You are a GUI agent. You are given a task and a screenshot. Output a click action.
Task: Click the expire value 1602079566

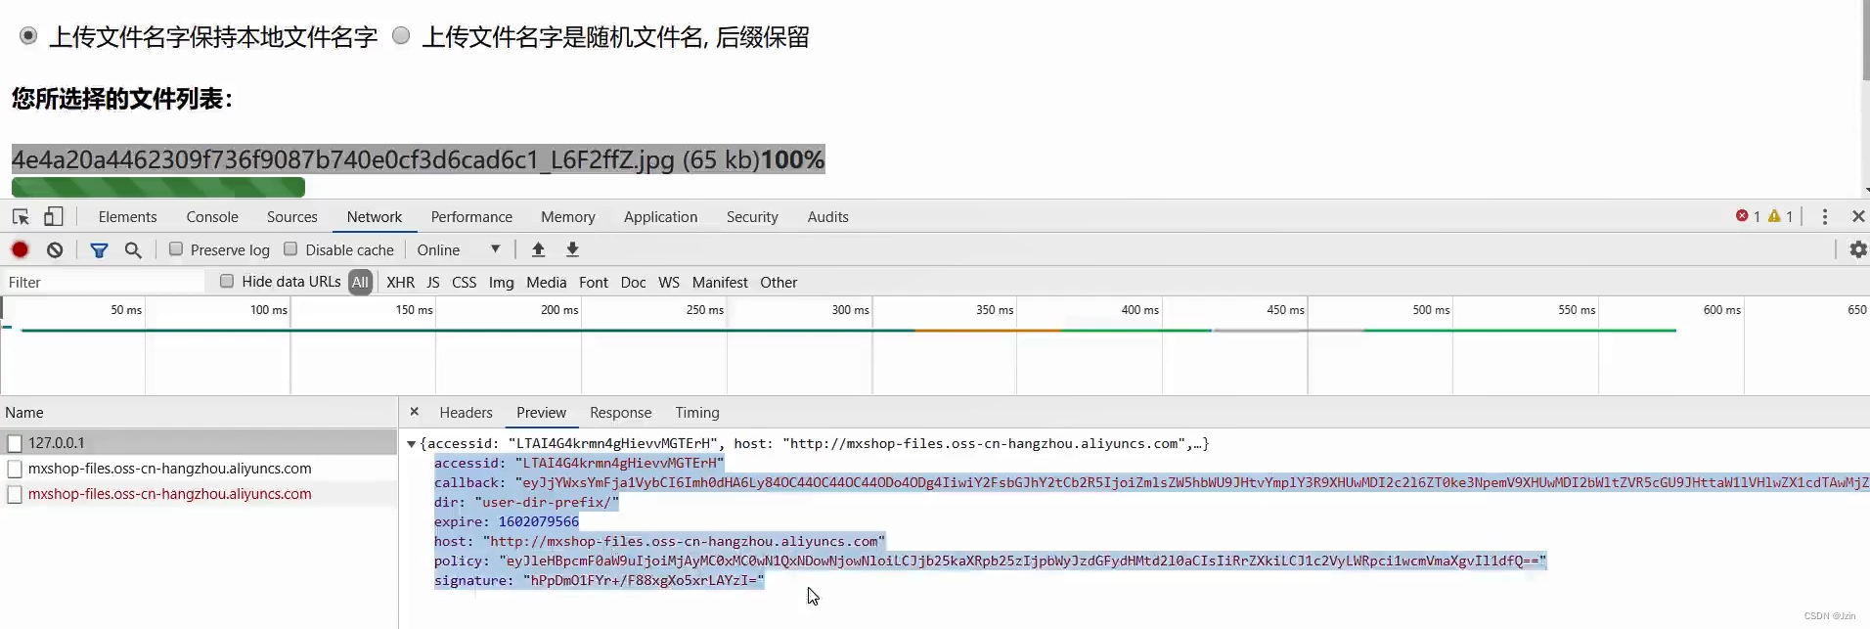[x=539, y=522]
